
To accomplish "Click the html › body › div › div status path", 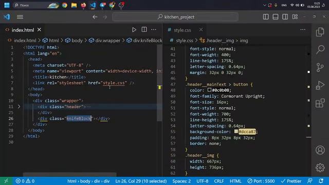I will [88, 181].
